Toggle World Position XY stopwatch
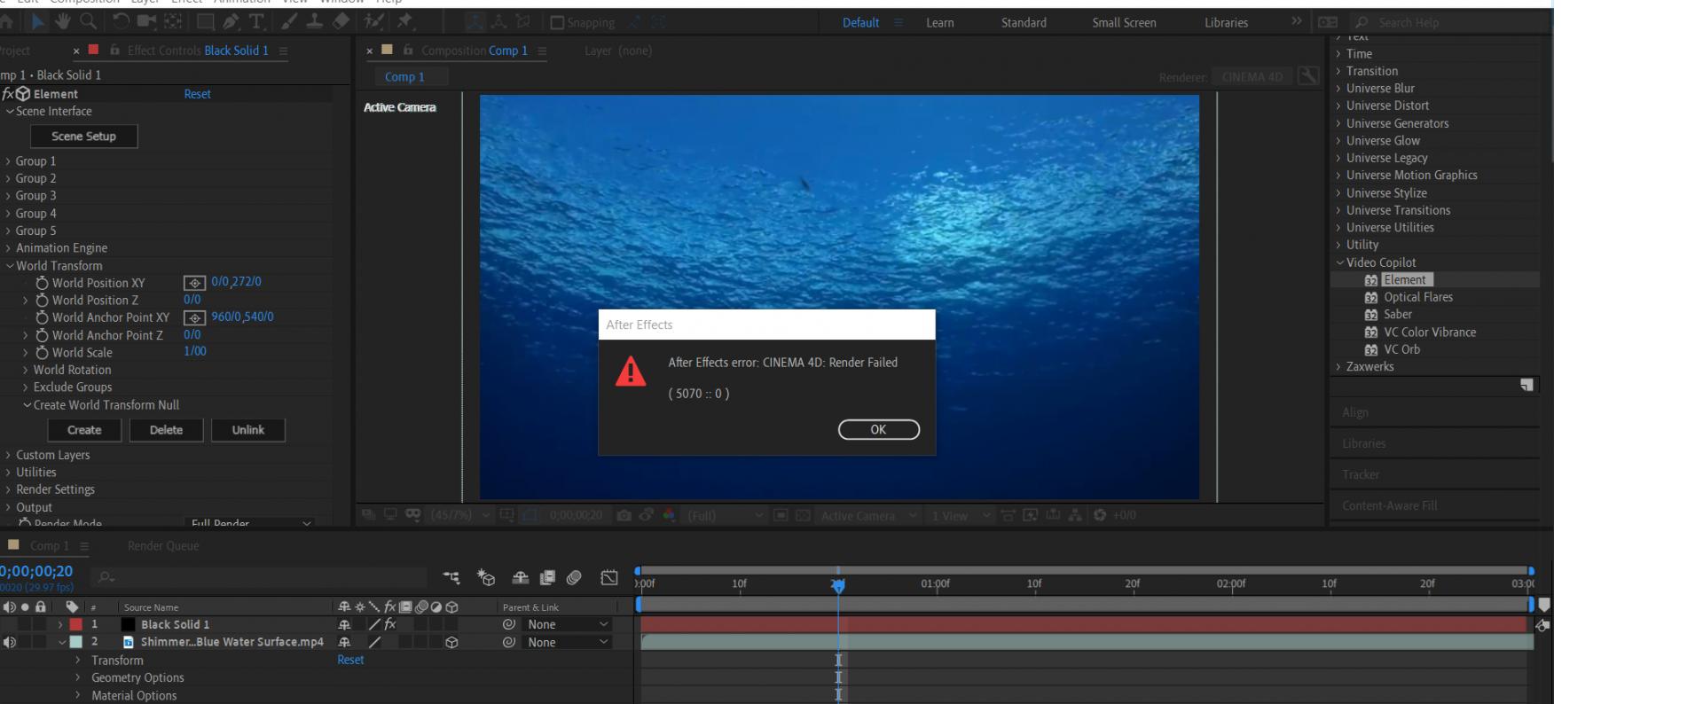Image resolution: width=1703 pixels, height=704 pixels. pos(42,283)
